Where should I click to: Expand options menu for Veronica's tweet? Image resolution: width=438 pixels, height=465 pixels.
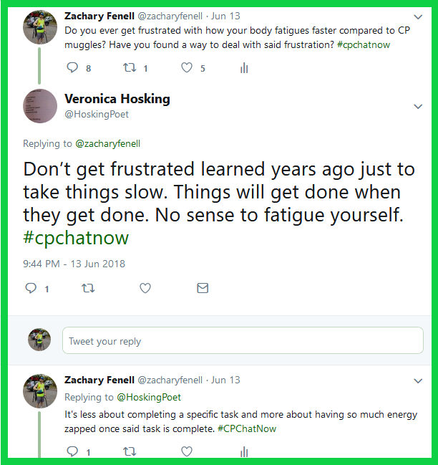pyautogui.click(x=419, y=107)
